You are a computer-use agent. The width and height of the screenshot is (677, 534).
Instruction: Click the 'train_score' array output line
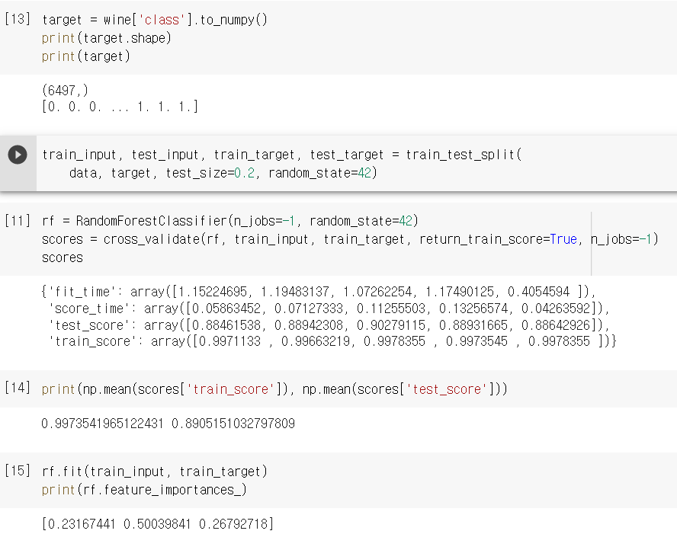[x=332, y=341]
